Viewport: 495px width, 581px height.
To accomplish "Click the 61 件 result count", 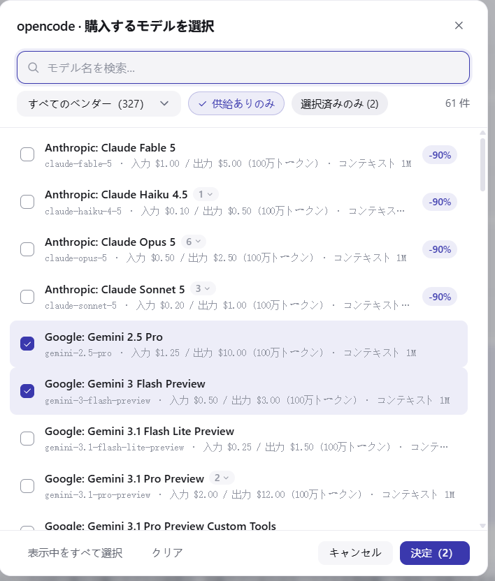I will (x=457, y=103).
